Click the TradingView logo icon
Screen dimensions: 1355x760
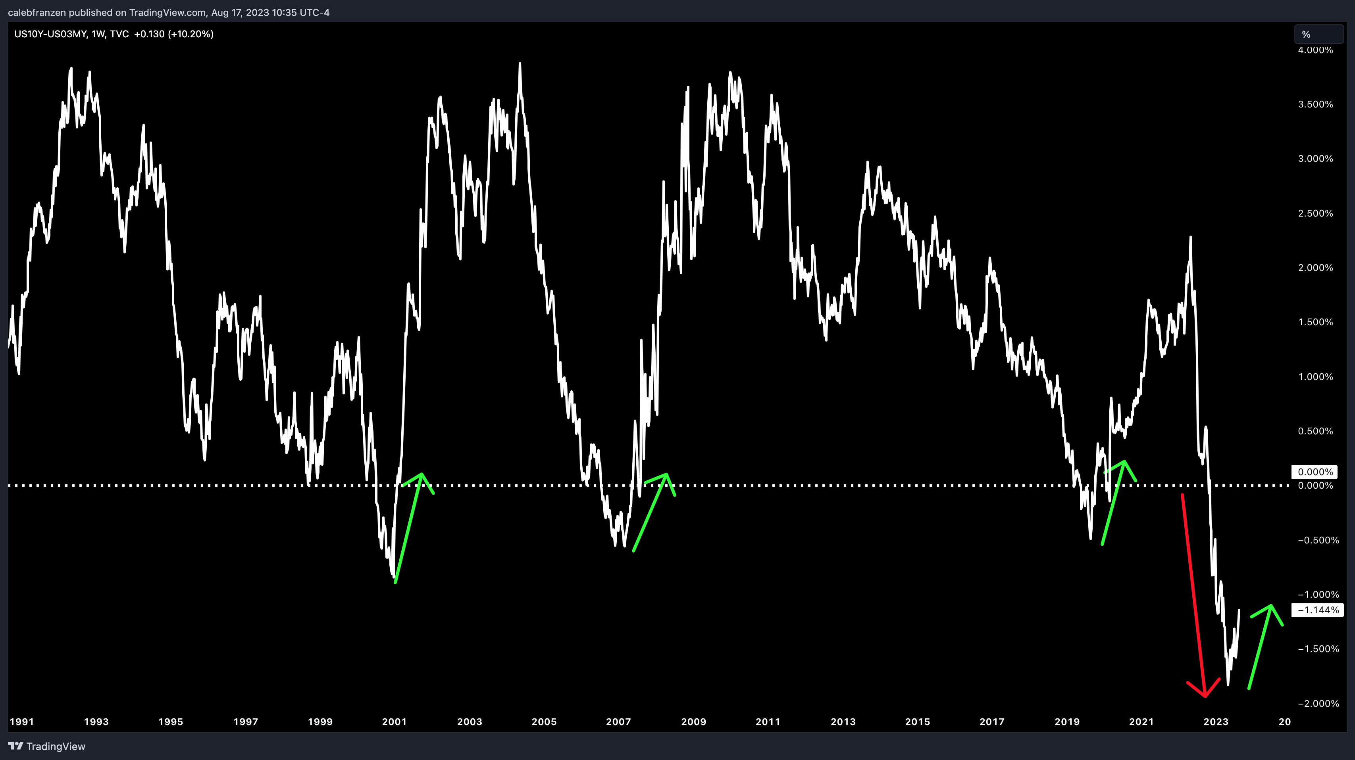[x=15, y=746]
